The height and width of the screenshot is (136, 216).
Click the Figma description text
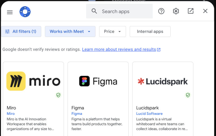pos(97,124)
